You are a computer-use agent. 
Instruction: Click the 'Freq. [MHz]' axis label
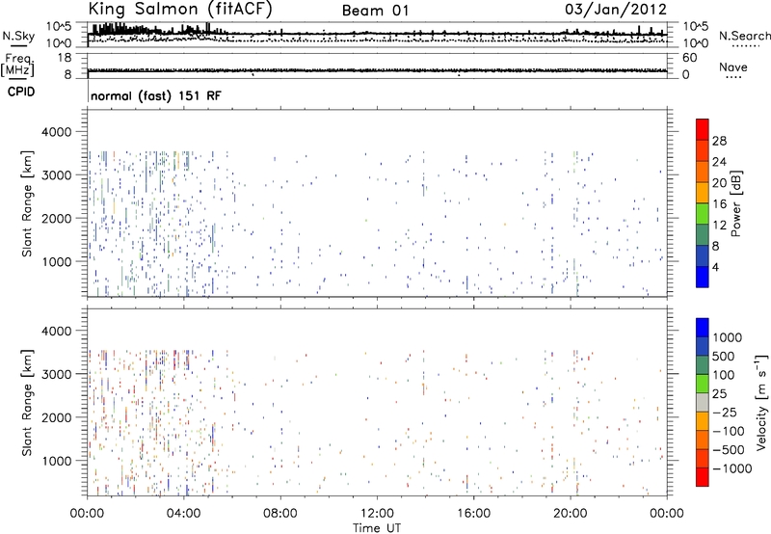click(x=18, y=66)
